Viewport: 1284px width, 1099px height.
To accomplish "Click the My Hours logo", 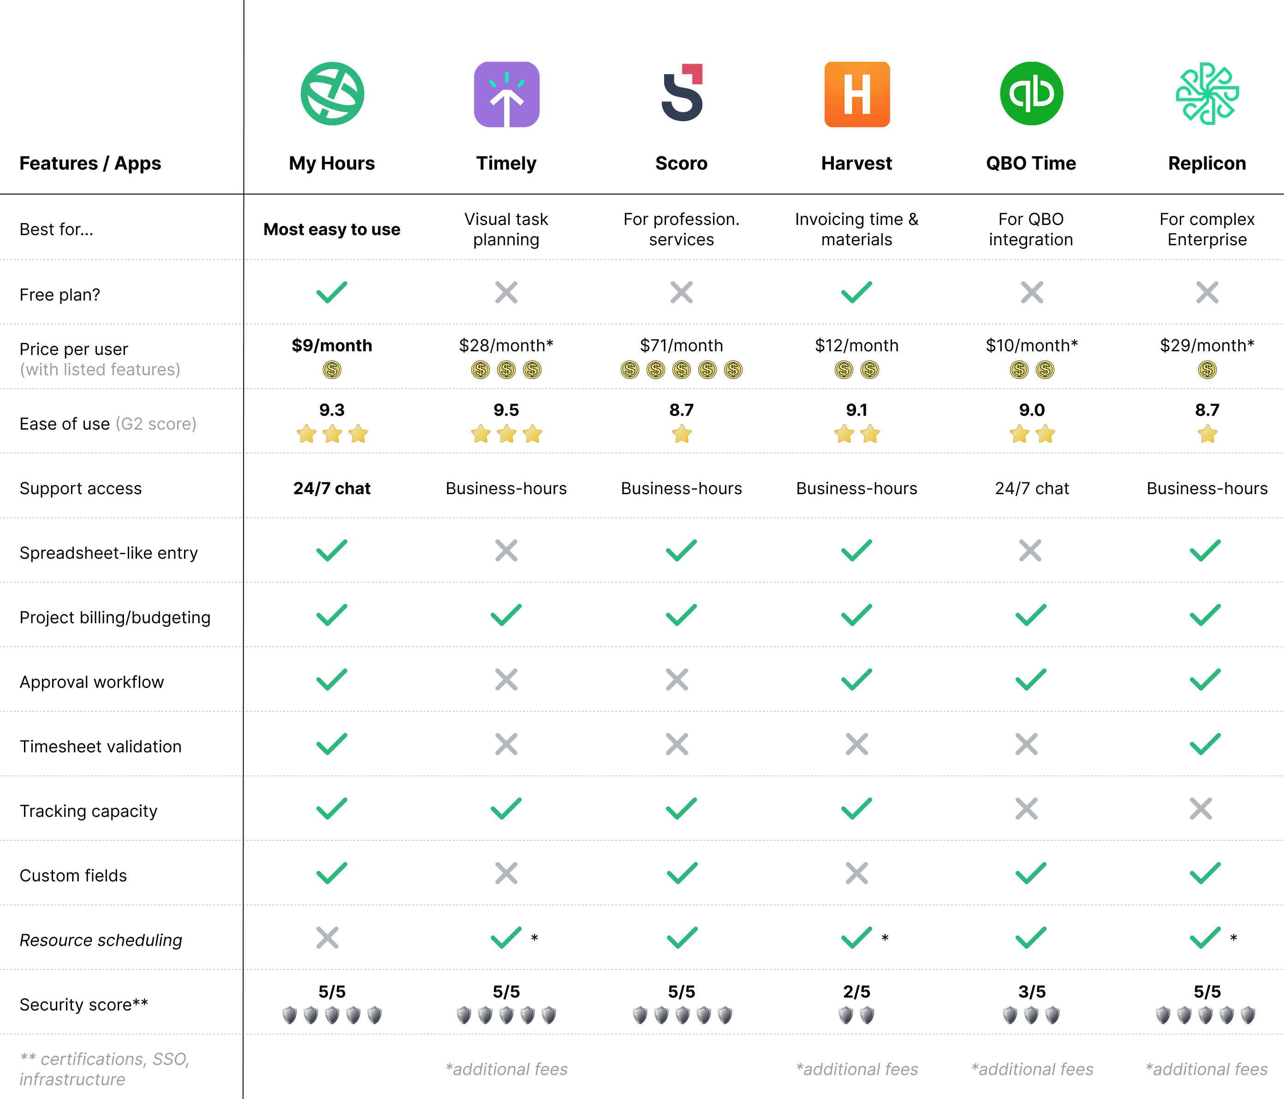I will click(x=332, y=94).
